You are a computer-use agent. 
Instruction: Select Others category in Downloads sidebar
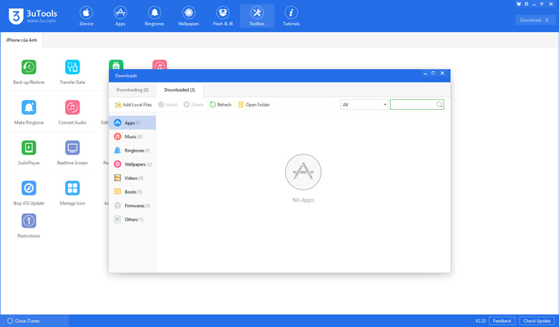point(132,219)
